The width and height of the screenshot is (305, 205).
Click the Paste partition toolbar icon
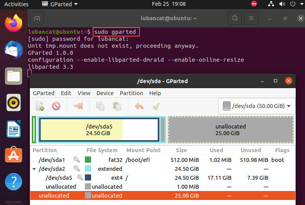point(117,106)
